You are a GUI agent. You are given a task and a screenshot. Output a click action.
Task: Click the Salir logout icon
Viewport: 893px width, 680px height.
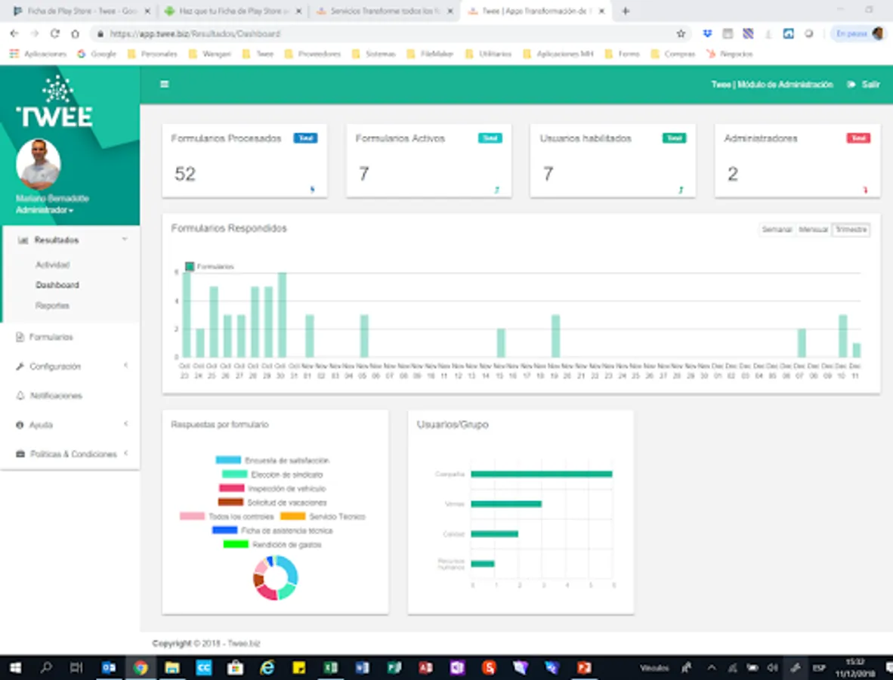(x=851, y=85)
